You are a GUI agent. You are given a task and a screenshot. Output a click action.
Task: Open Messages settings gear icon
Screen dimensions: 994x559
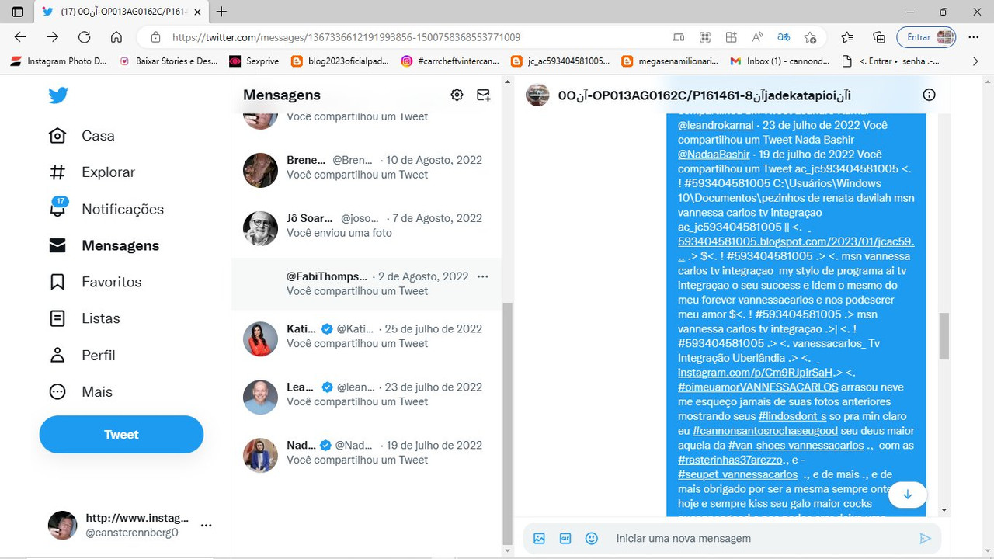tap(457, 95)
